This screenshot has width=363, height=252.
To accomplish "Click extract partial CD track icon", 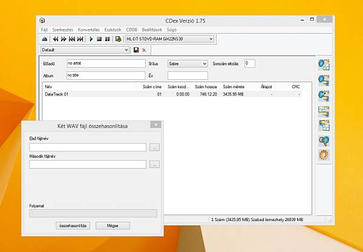I will tap(324, 95).
